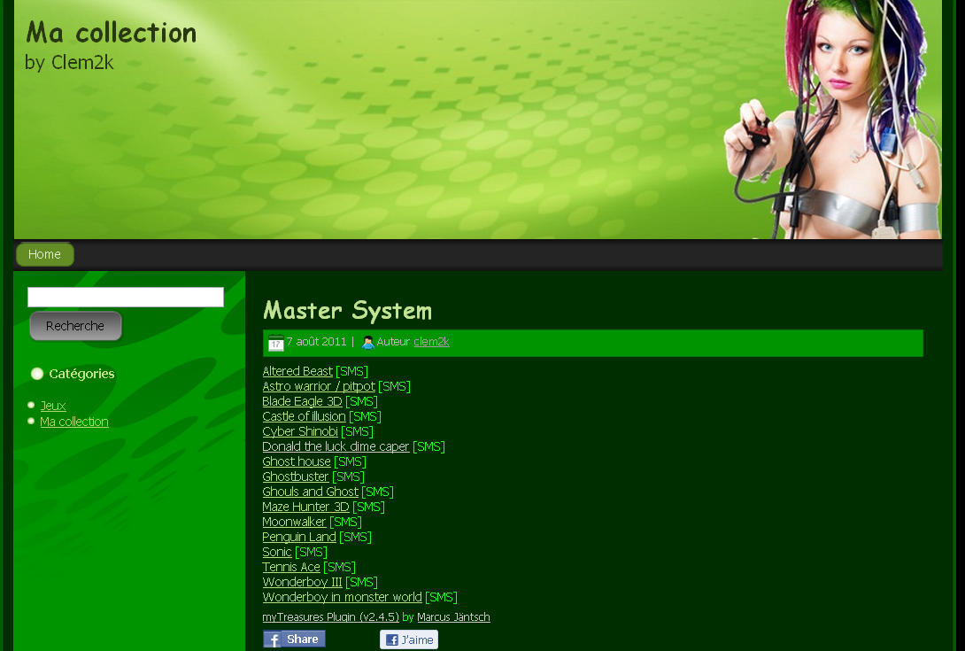Open the Ghouls and Ghost entry
This screenshot has height=651, width=965.
310,492
